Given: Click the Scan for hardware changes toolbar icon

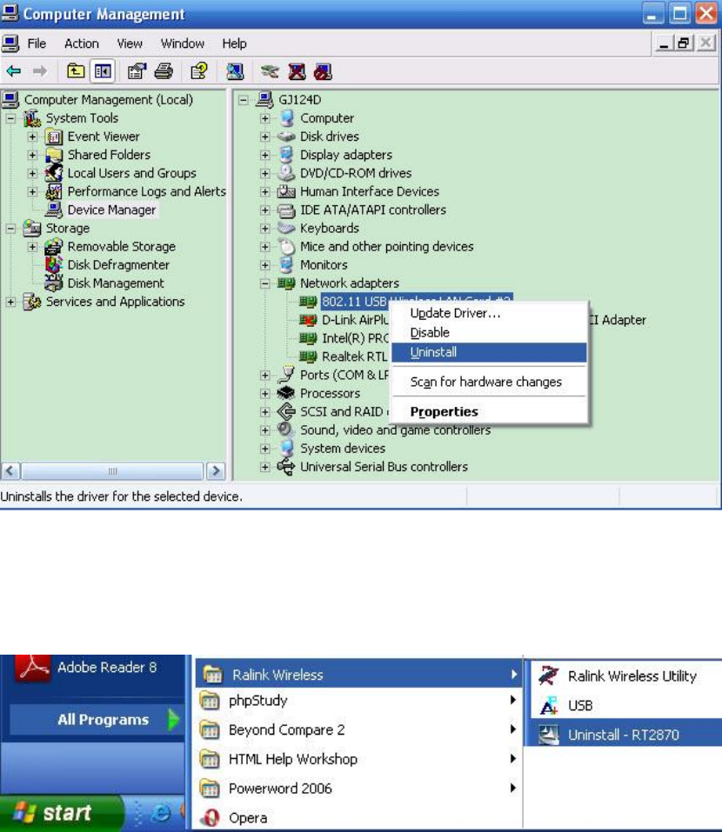Looking at the screenshot, I should coord(235,70).
